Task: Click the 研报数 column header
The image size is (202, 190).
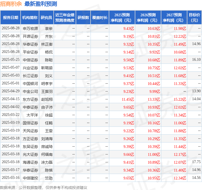Action: (83, 17)
